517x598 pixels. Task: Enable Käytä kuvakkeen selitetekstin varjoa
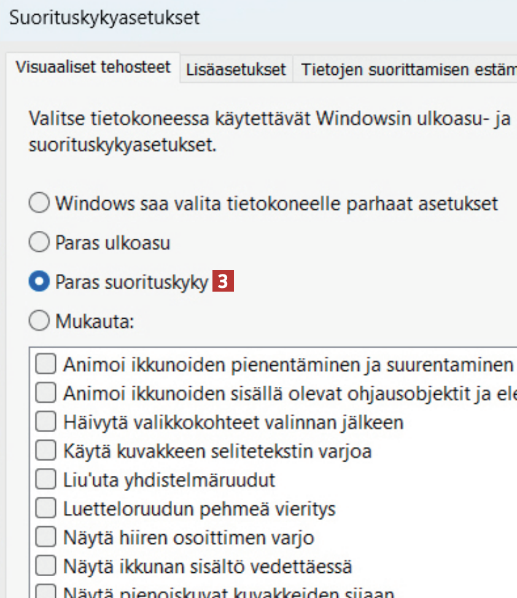point(45,452)
